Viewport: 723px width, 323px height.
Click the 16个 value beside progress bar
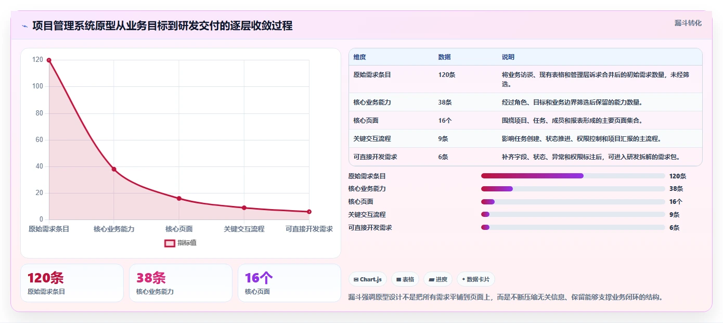pyautogui.click(x=676, y=202)
